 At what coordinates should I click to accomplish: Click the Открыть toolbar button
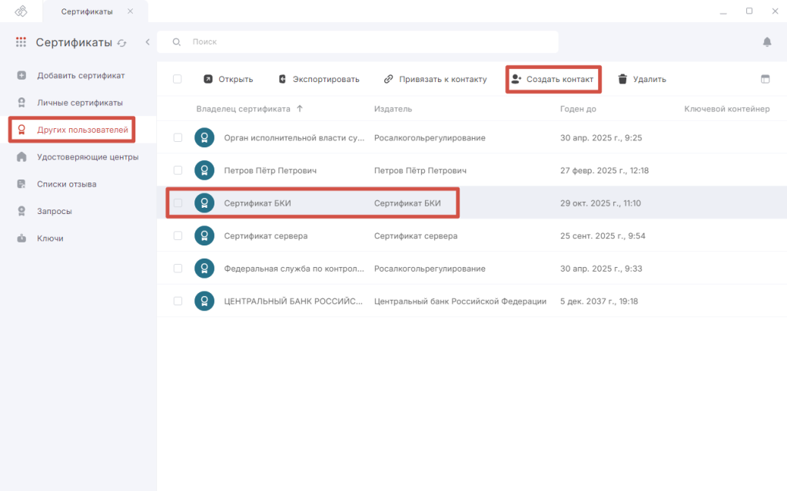pos(227,79)
